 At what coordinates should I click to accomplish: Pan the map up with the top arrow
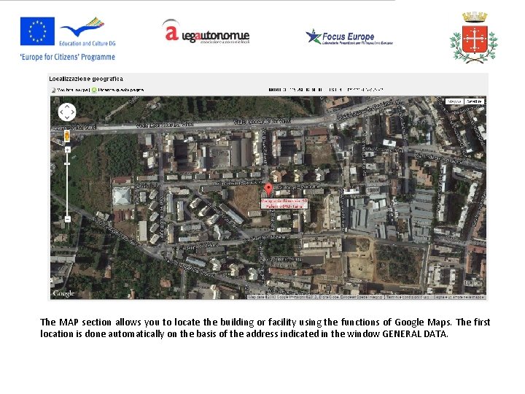pyautogui.click(x=67, y=107)
